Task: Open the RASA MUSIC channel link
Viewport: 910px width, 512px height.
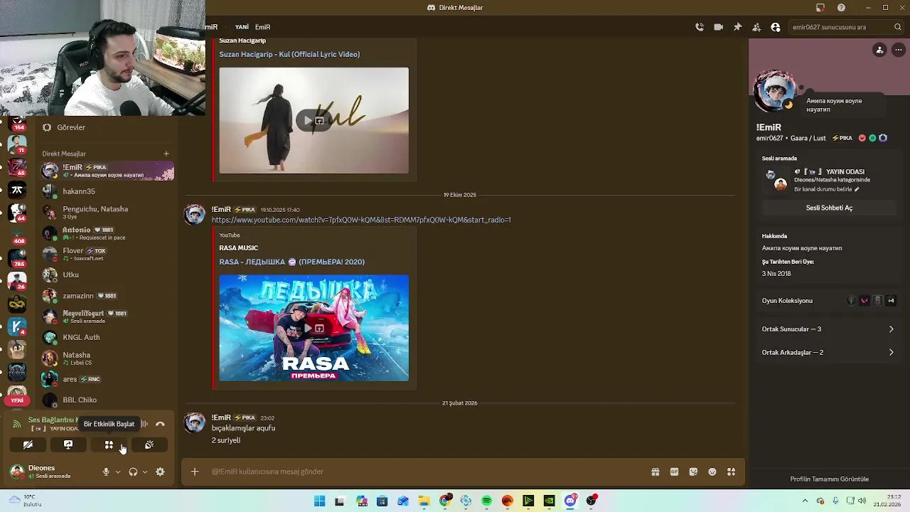Action: coord(238,248)
